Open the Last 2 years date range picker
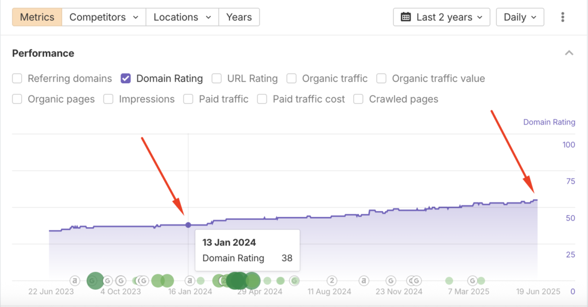This screenshot has width=588, height=307. pyautogui.click(x=442, y=17)
